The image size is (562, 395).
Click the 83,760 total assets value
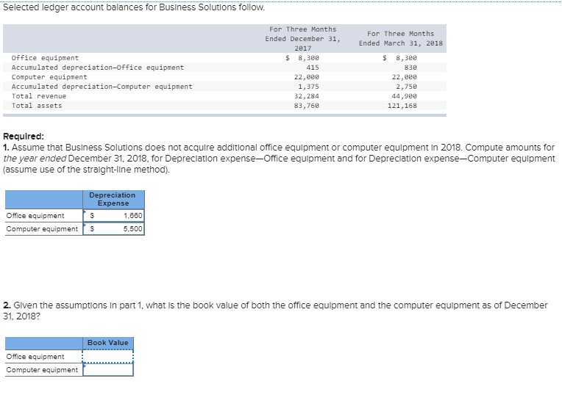tap(307, 106)
